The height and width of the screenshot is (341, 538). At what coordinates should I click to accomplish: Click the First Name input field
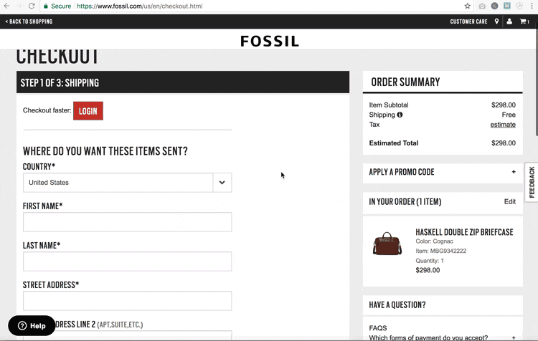point(127,222)
